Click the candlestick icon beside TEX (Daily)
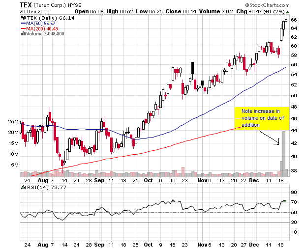 pos(23,18)
